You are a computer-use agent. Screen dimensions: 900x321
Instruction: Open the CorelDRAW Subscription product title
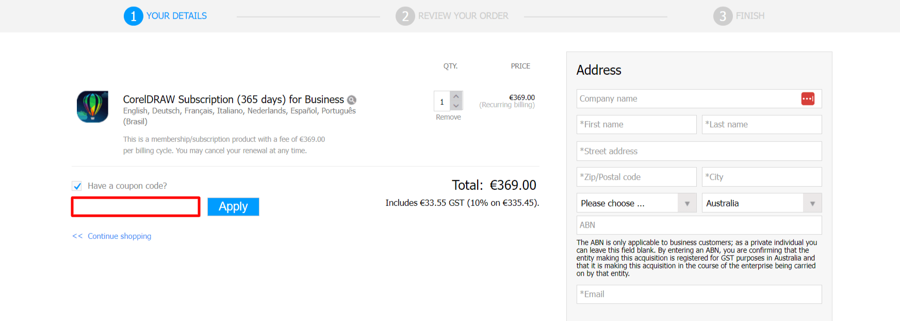point(233,99)
